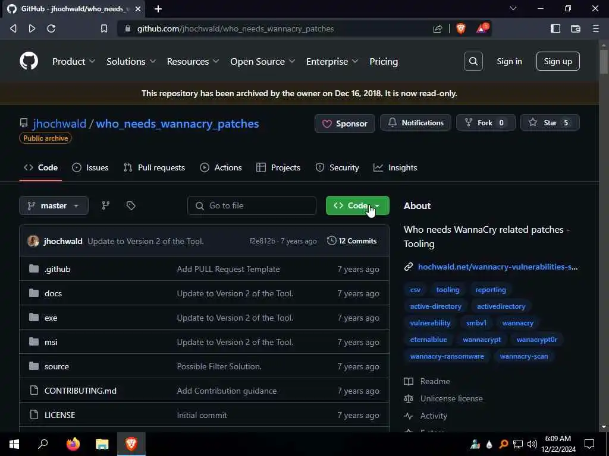
Task: Click the eternalblue topic tag
Action: pos(428,340)
